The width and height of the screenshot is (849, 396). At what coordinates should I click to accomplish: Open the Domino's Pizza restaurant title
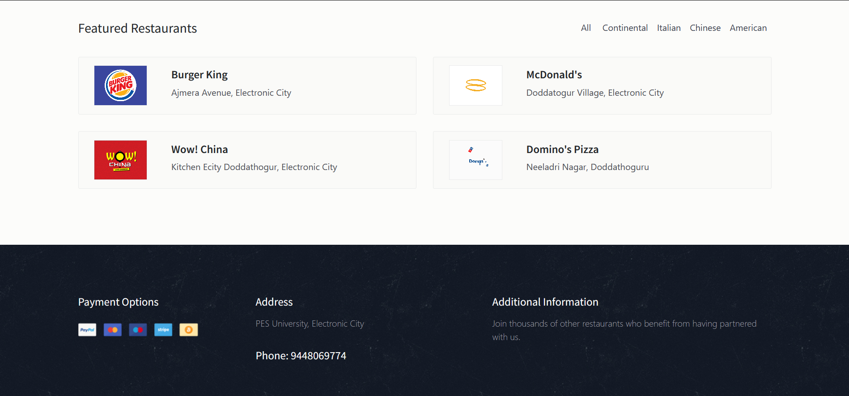tap(562, 149)
